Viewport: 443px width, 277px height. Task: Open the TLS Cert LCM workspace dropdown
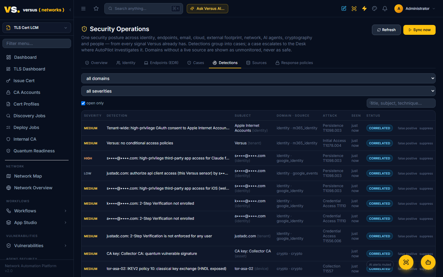pyautogui.click(x=37, y=28)
